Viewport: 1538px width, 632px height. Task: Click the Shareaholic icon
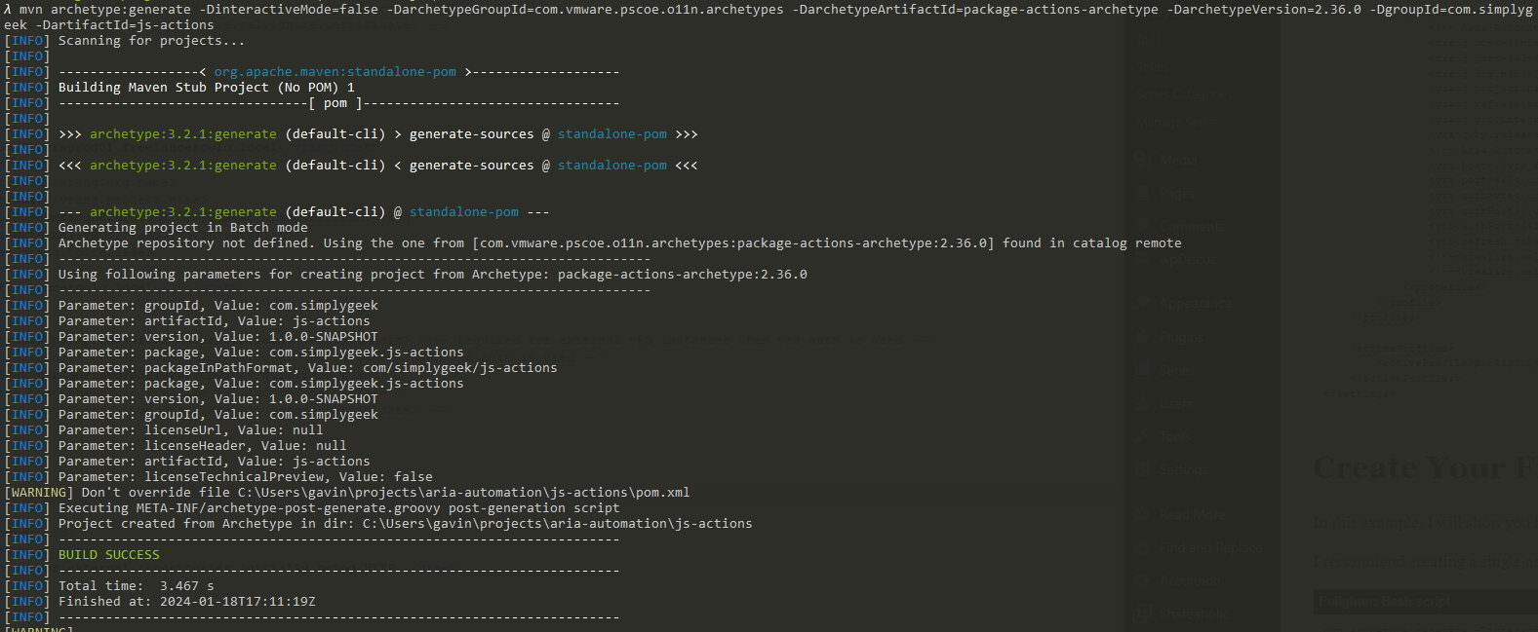coord(1142,613)
